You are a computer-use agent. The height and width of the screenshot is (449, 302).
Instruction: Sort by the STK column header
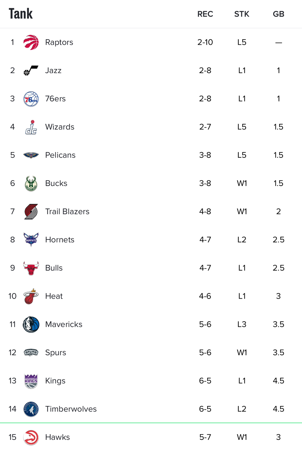pyautogui.click(x=242, y=14)
